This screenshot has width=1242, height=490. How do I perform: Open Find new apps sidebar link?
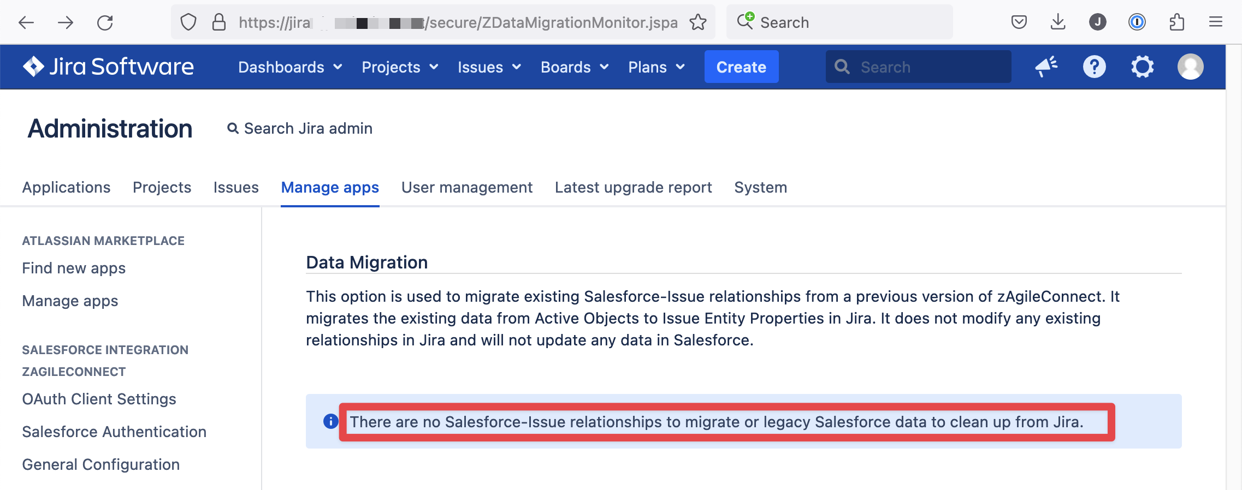(x=74, y=268)
